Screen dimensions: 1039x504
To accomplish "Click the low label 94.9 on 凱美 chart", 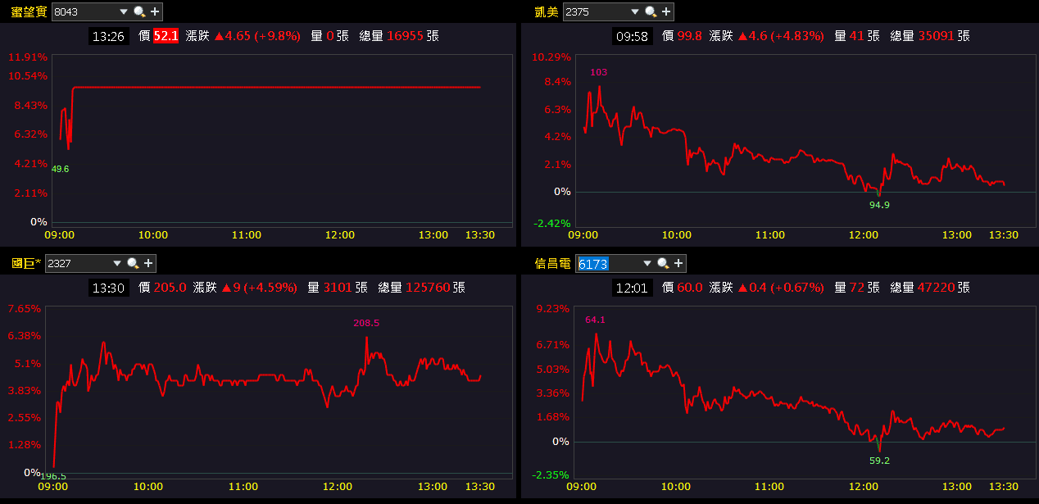I will pyautogui.click(x=879, y=205).
